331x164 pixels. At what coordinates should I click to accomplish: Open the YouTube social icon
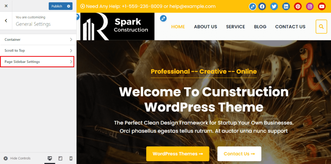(322, 6)
